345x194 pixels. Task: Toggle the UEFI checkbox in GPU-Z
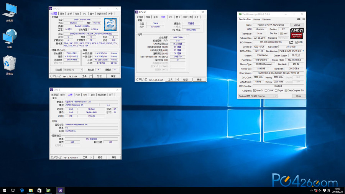[297, 42]
